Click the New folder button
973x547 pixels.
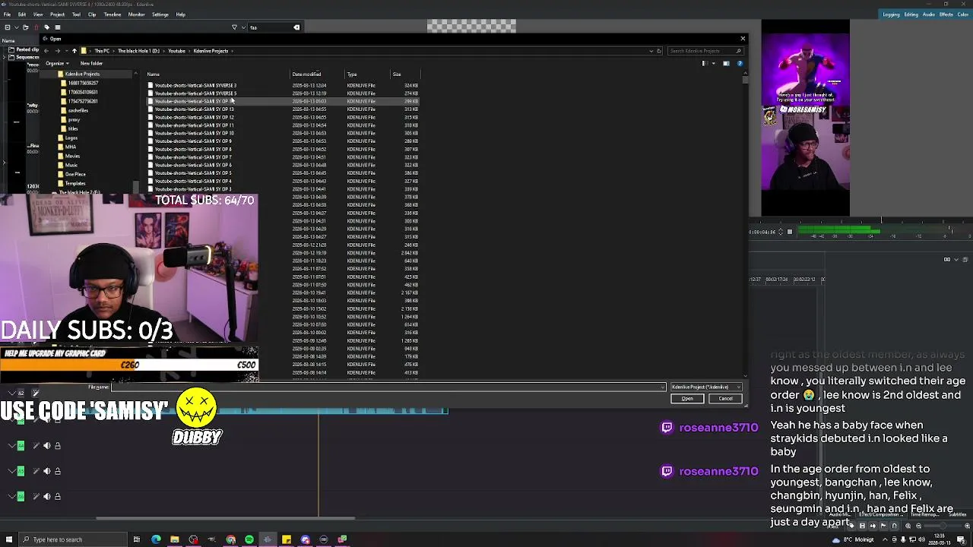coord(91,63)
